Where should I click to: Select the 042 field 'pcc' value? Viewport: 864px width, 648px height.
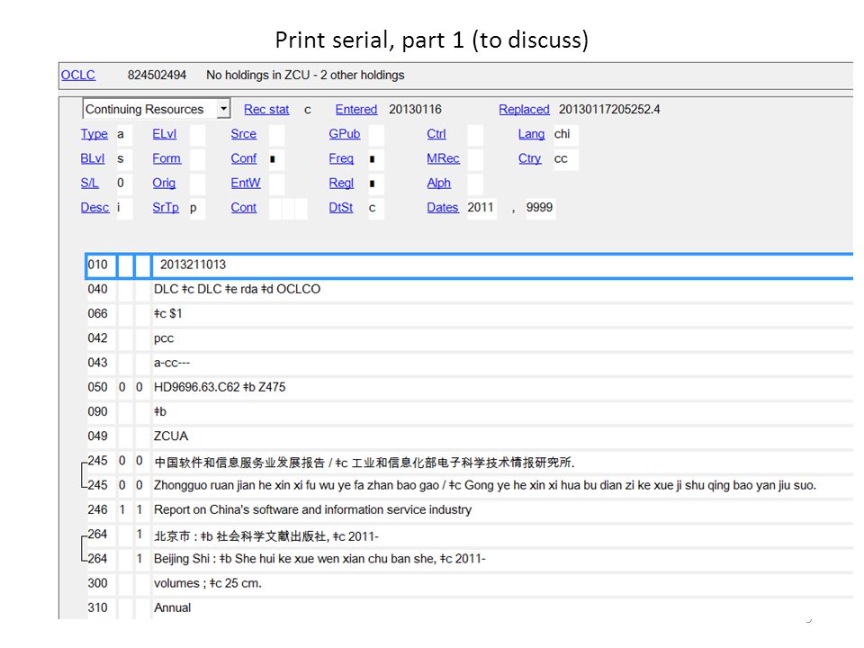pos(164,338)
